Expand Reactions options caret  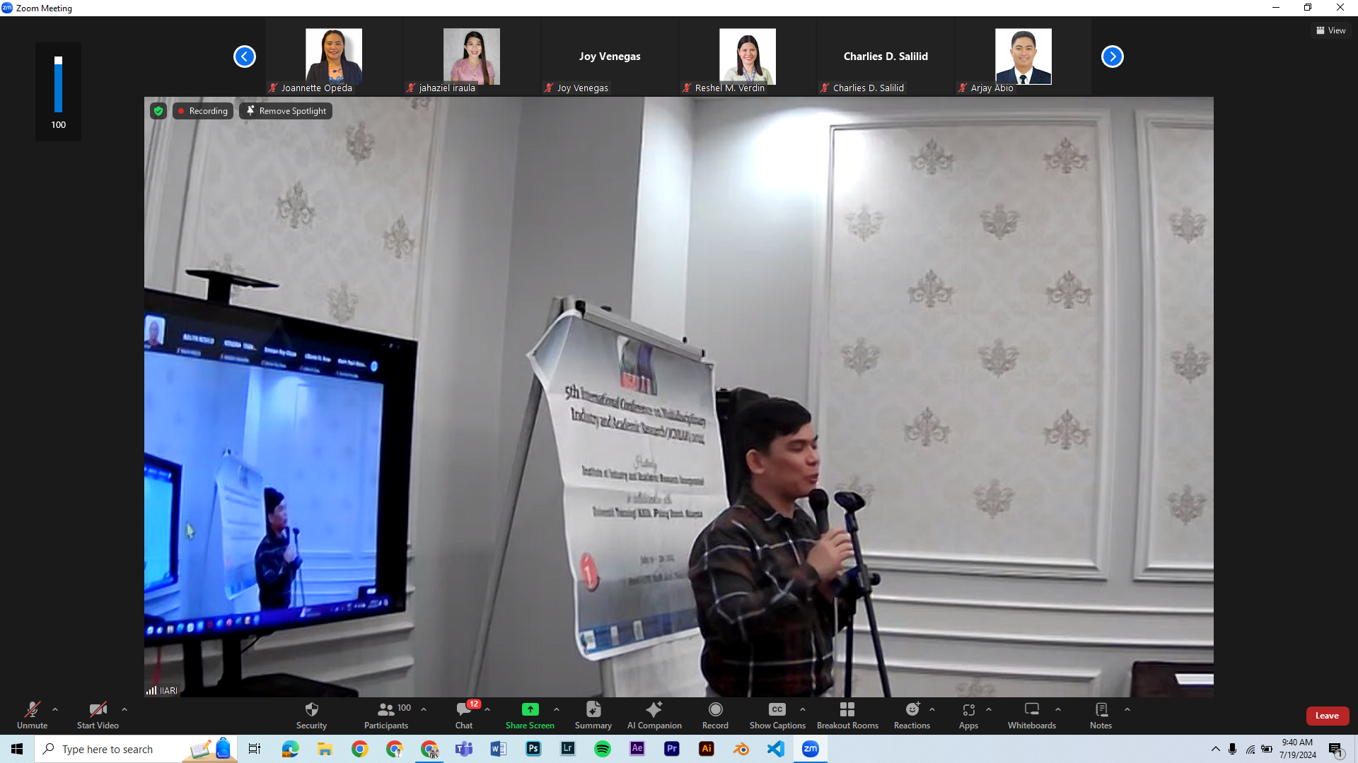point(932,709)
